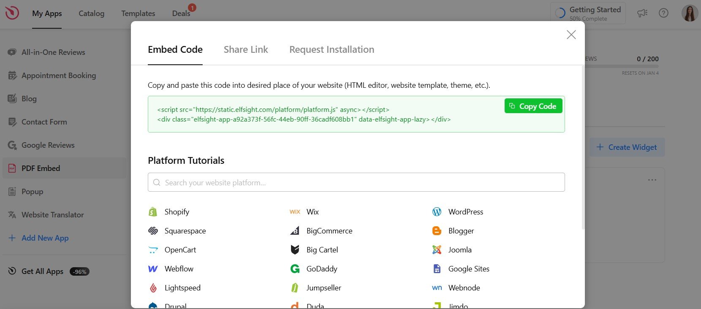Select PDF Embed in the sidebar

pyautogui.click(x=64, y=168)
